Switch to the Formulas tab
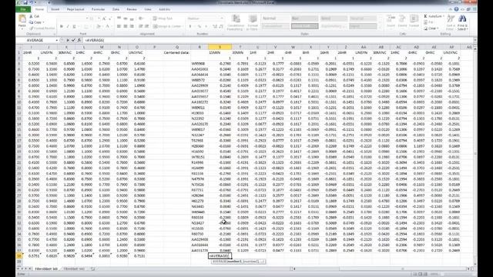 (x=98, y=9)
